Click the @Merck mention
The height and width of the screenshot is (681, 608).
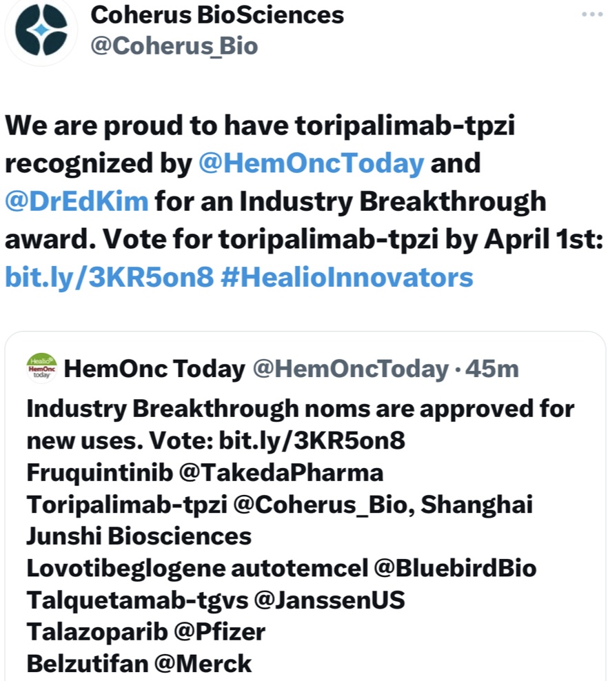tap(203, 663)
